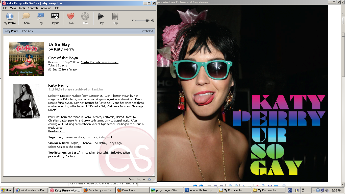Switch to Adobe Photoshop taskbar button
The width and height of the screenshot is (345, 194).
pyautogui.click(x=201, y=190)
